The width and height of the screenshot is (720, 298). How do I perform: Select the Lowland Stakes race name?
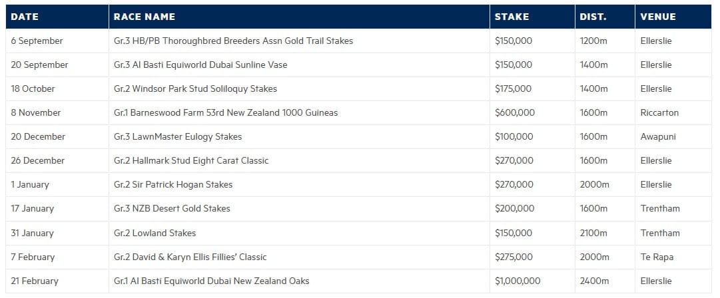coord(155,233)
